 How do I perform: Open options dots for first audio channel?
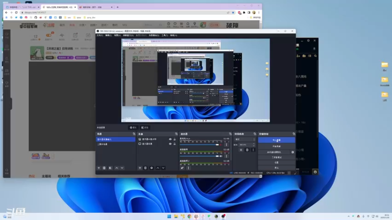pyautogui.click(x=226, y=145)
